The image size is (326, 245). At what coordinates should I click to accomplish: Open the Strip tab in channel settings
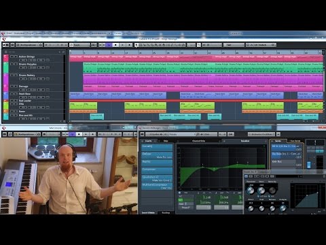(166, 141)
